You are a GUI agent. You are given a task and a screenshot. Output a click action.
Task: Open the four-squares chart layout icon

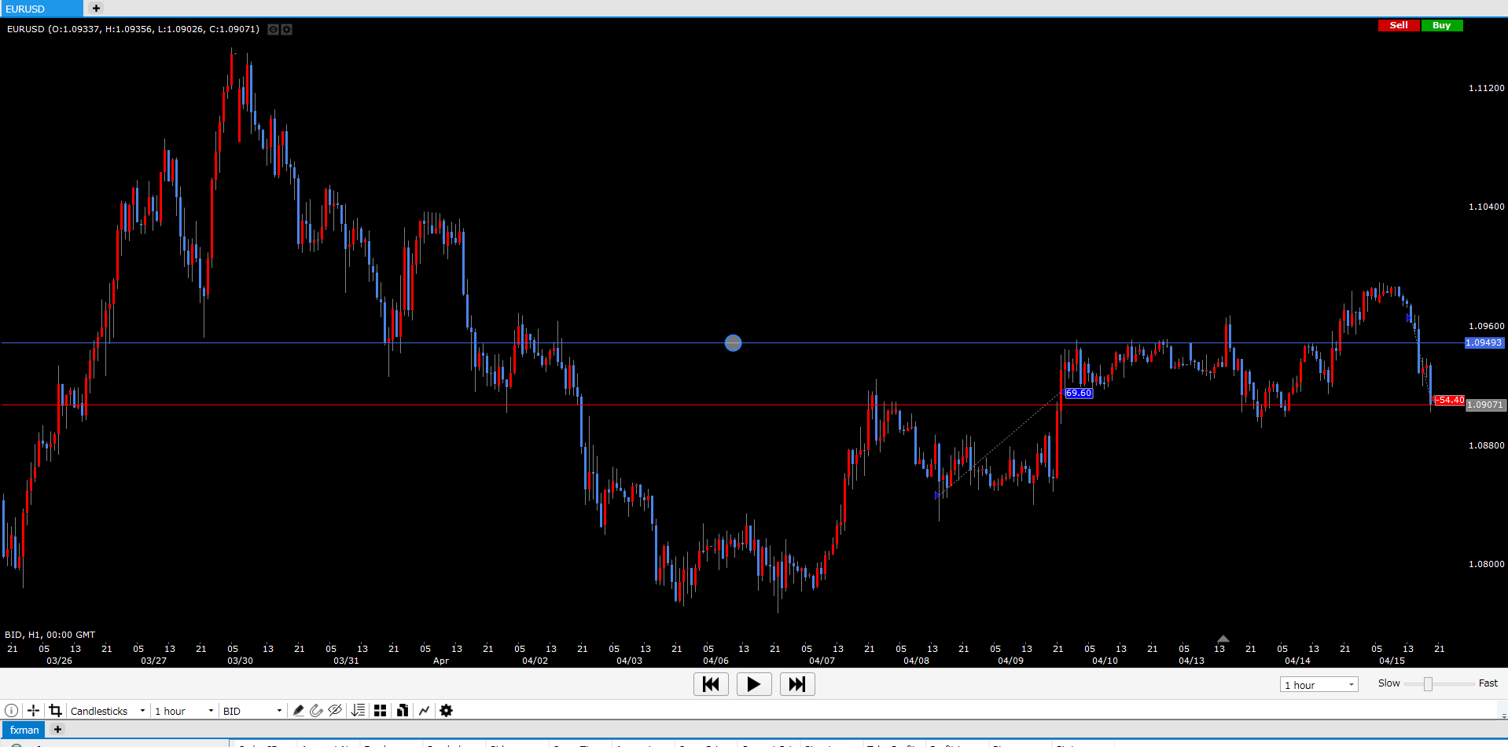coord(380,711)
